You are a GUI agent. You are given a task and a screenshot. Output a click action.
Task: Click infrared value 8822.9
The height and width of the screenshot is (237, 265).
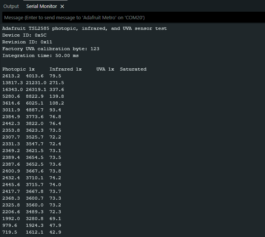(35, 96)
